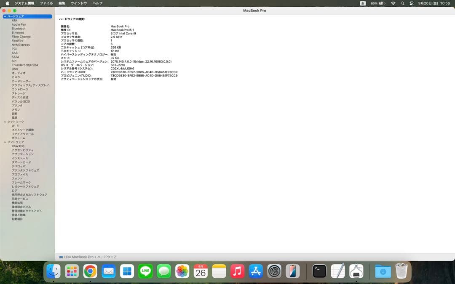Viewport: 455px width, 284px height.
Task: Collapse the ハードウェア section in the sidebar
Action: 5,16
